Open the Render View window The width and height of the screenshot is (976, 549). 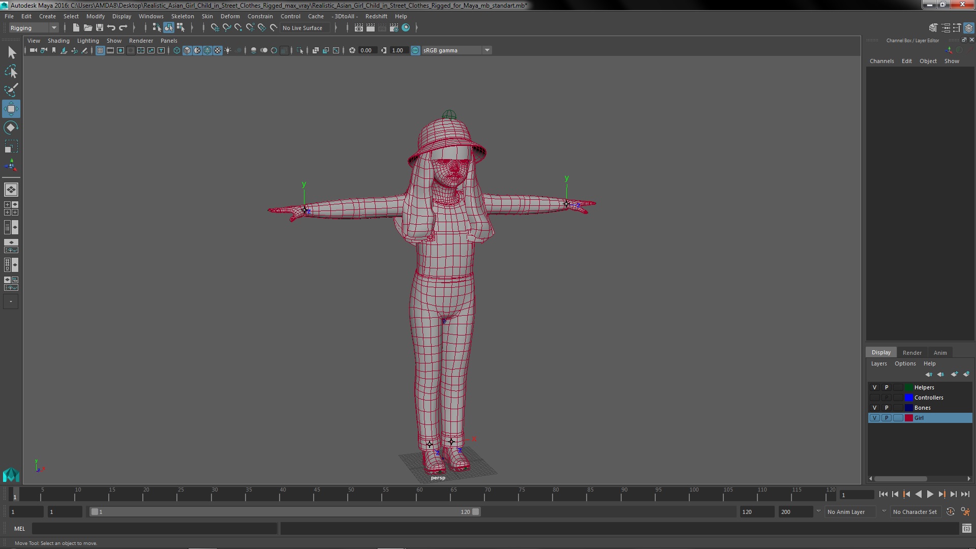(x=358, y=28)
